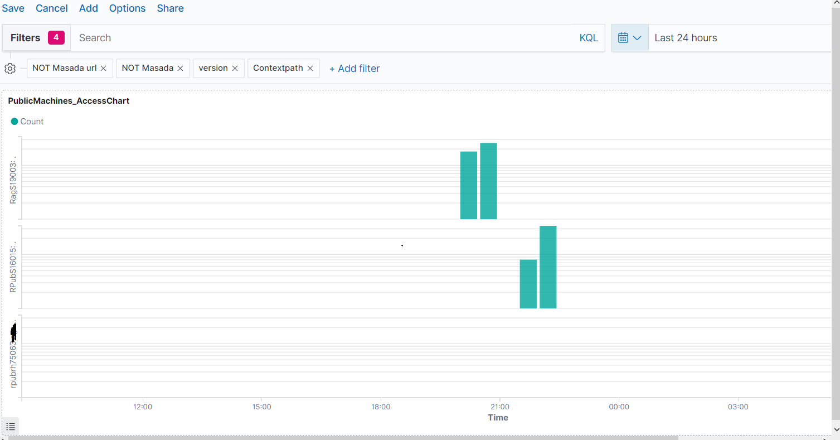Open the Filters button
Image resolution: width=840 pixels, height=440 pixels.
[36, 38]
